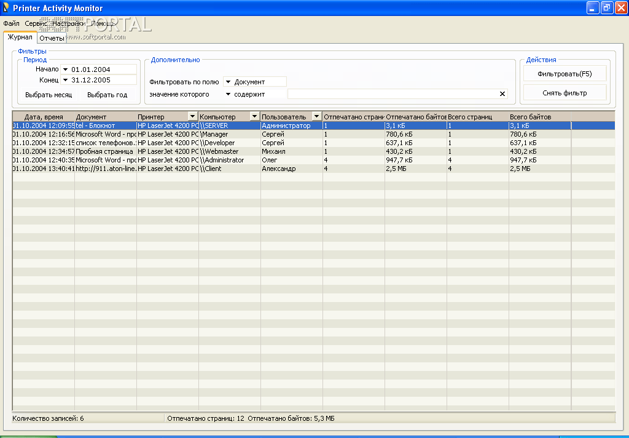Screen dimensions: 629x438
Task: Expand the Начало date dropdown arrow
Action: pyautogui.click(x=65, y=70)
